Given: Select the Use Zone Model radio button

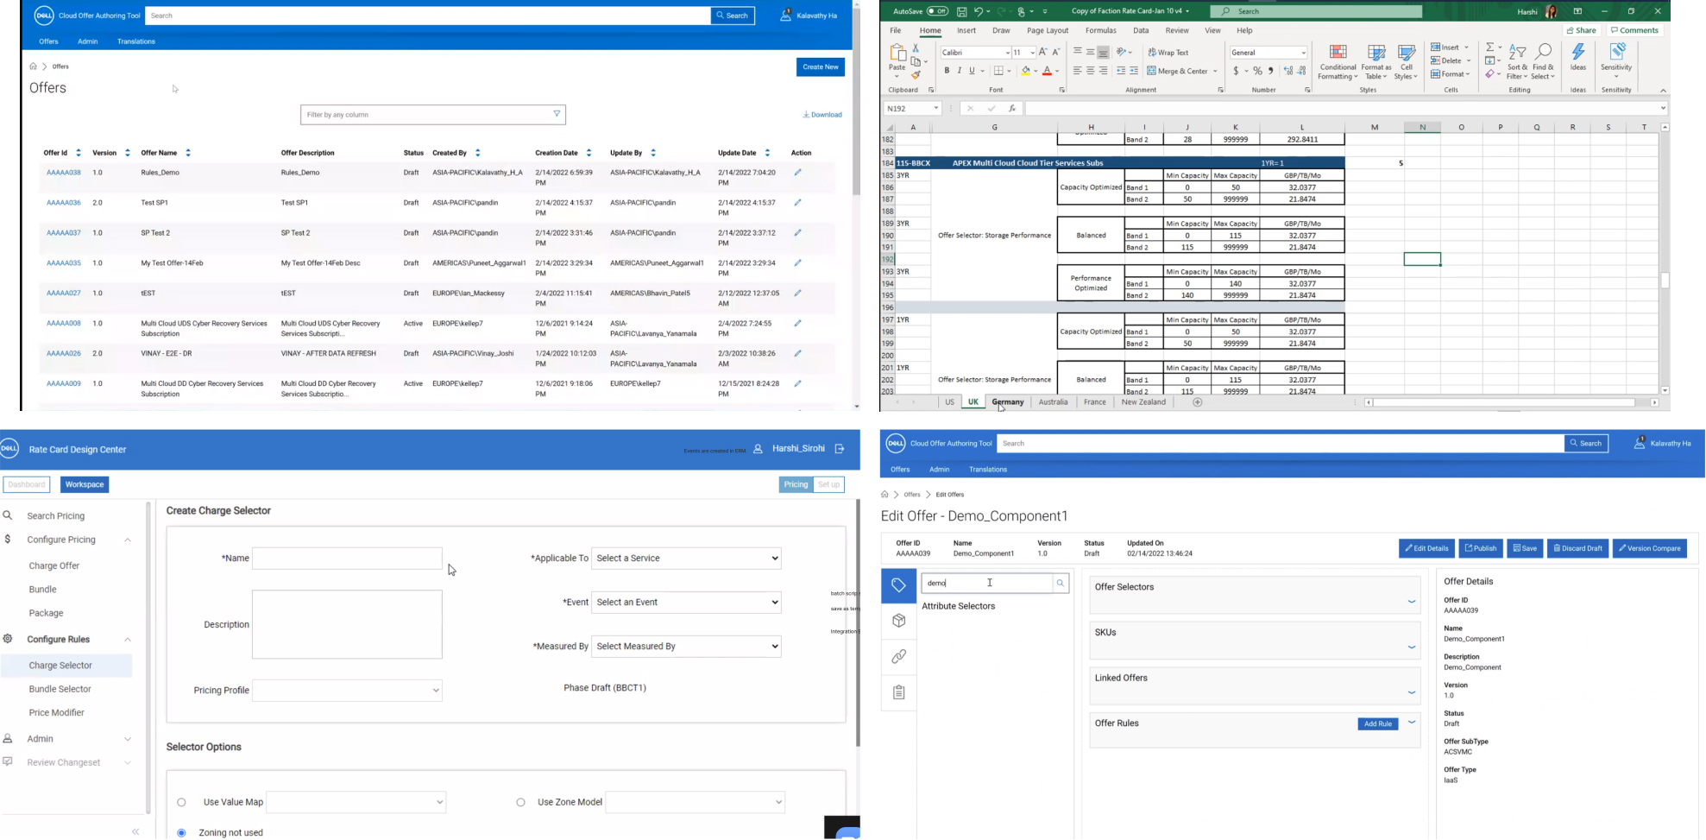Looking at the screenshot, I should (x=520, y=802).
